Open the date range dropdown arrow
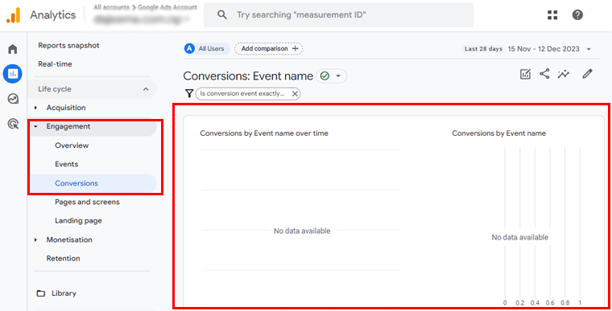The height and width of the screenshot is (311, 612). [x=589, y=49]
